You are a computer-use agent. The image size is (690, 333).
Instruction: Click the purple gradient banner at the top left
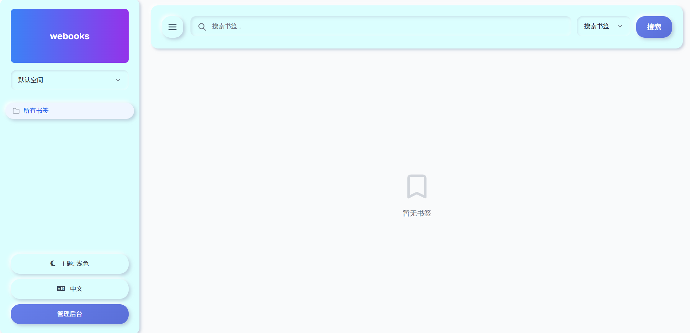69,36
